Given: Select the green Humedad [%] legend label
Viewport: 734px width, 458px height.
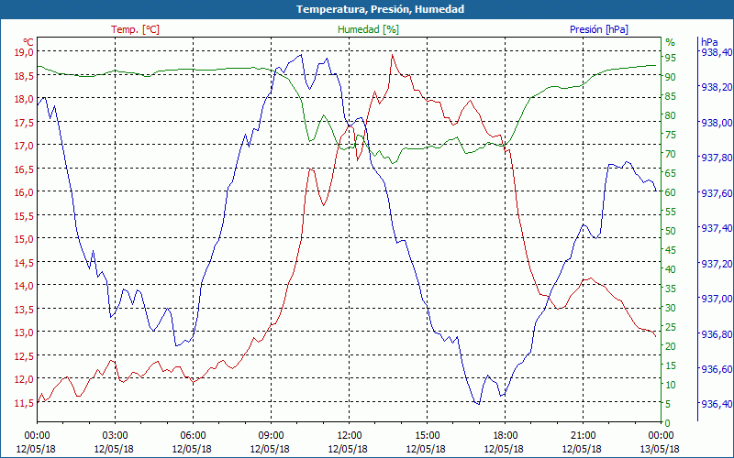Looking at the screenshot, I should (369, 29).
